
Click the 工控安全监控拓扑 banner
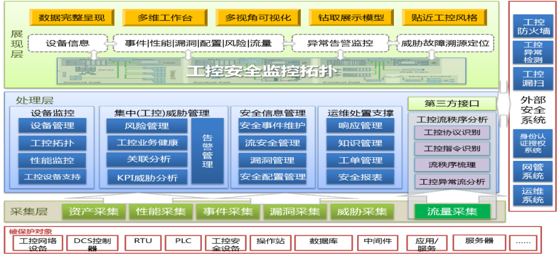pyautogui.click(x=261, y=71)
